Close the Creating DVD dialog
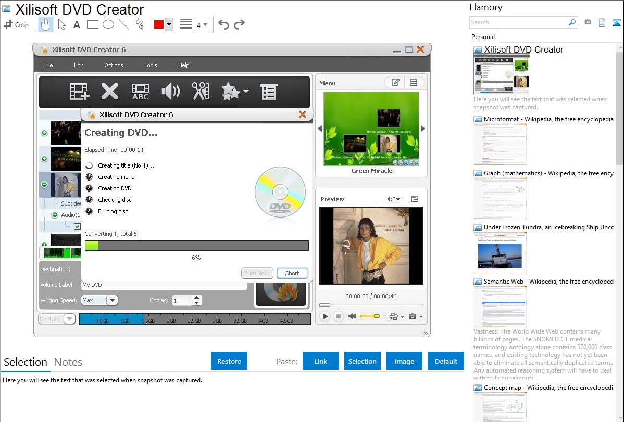Screen dimensions: 624x422 [303, 114]
